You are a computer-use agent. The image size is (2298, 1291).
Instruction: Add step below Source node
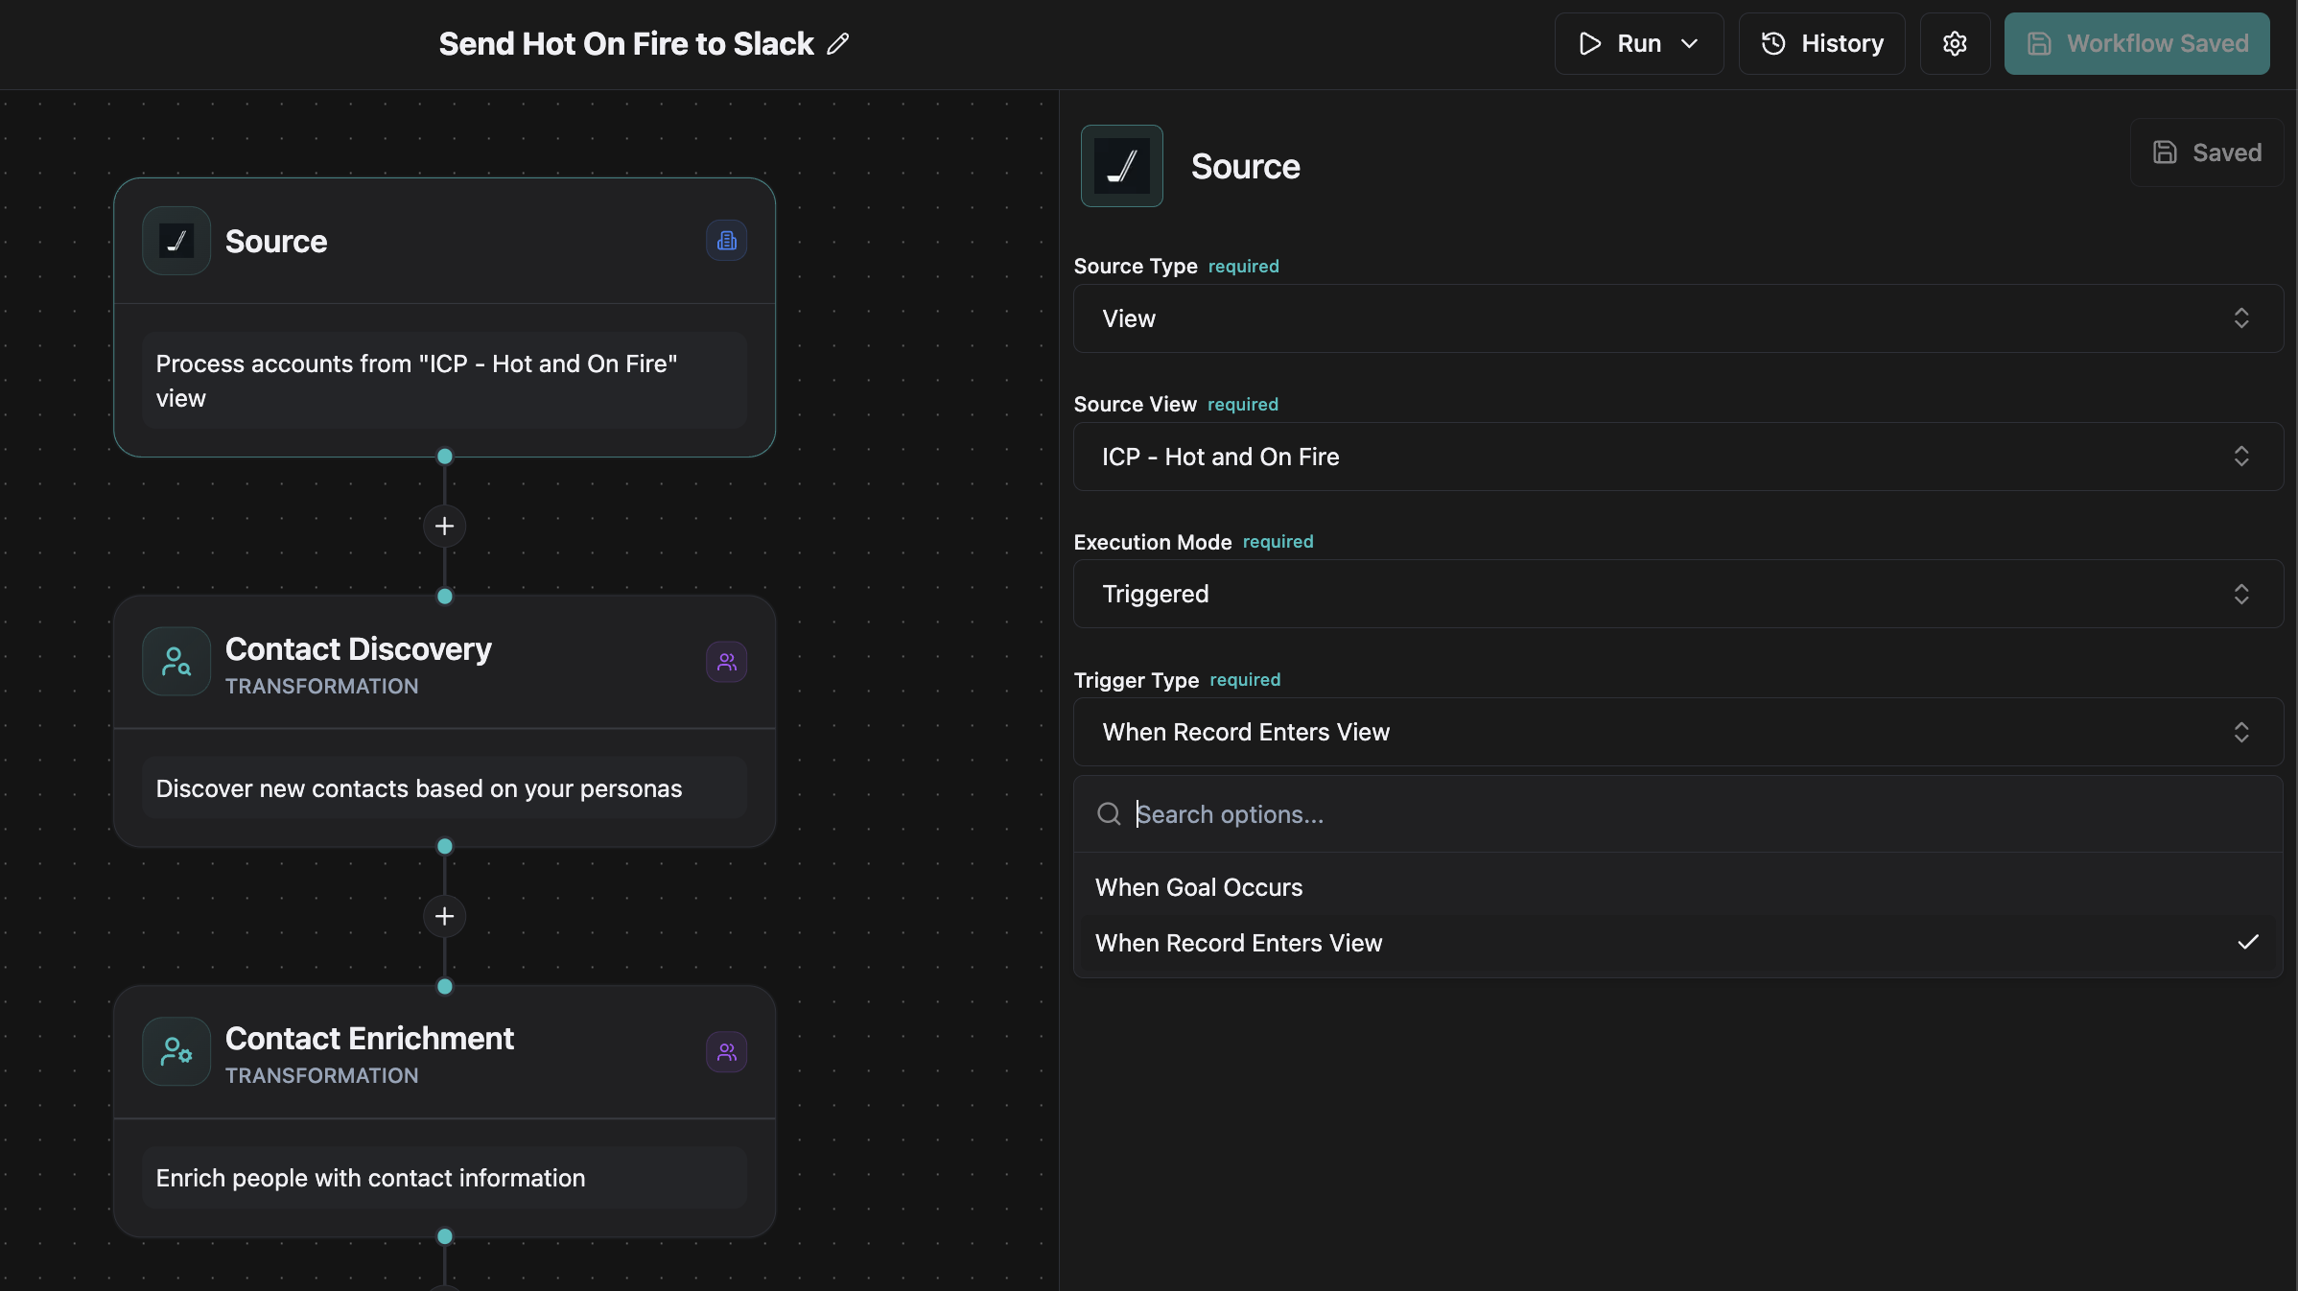coord(444,527)
